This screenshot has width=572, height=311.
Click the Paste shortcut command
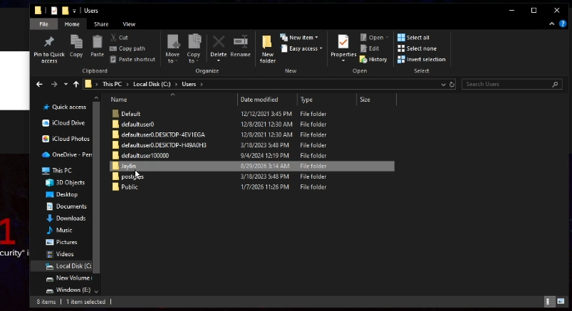coord(132,60)
